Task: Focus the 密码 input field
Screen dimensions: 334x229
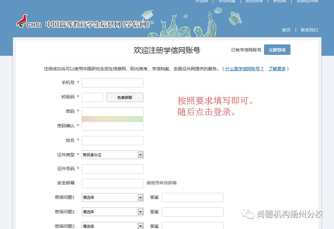Action: pos(113,112)
